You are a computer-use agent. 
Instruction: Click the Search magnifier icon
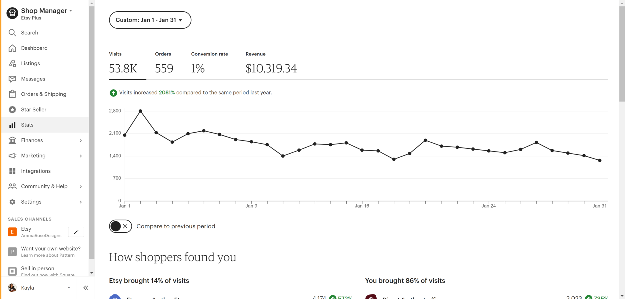pyautogui.click(x=13, y=33)
